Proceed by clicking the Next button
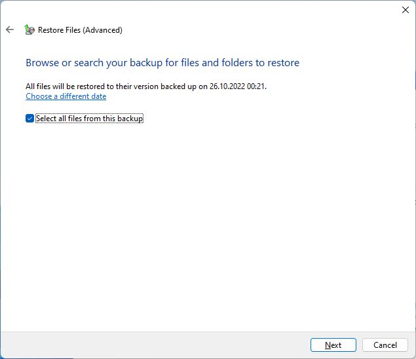 click(333, 345)
